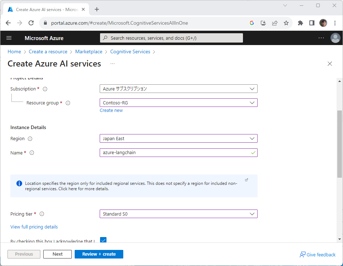Show info tooltip for Name
The width and height of the screenshot is (343, 266).
32,153
